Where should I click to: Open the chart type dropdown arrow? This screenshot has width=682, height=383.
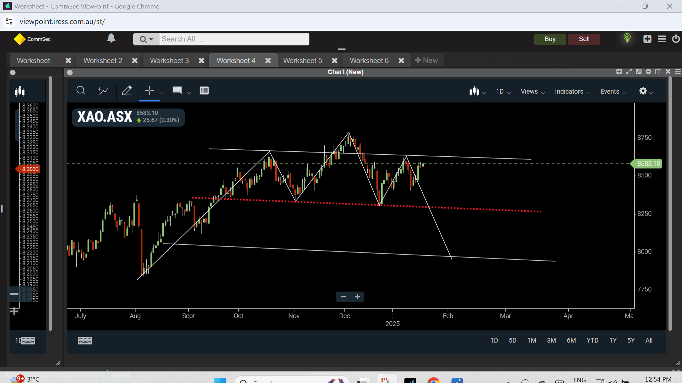(x=484, y=93)
